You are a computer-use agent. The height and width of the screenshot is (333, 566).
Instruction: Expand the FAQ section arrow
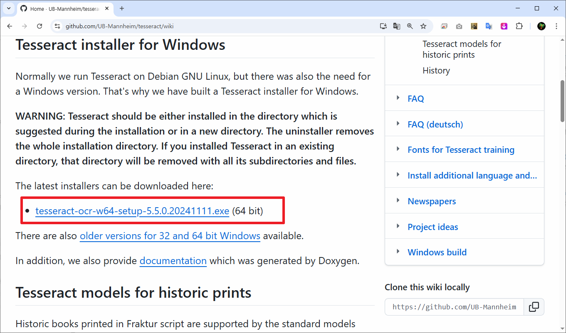[398, 98]
